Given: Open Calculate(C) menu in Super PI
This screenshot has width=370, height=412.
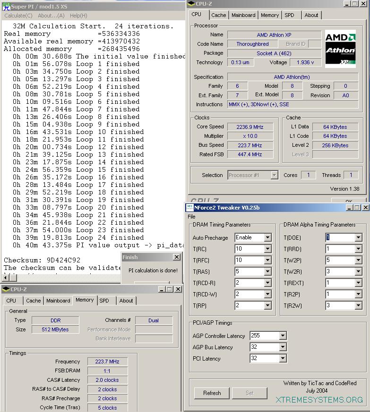Looking at the screenshot, I should point(18,16).
